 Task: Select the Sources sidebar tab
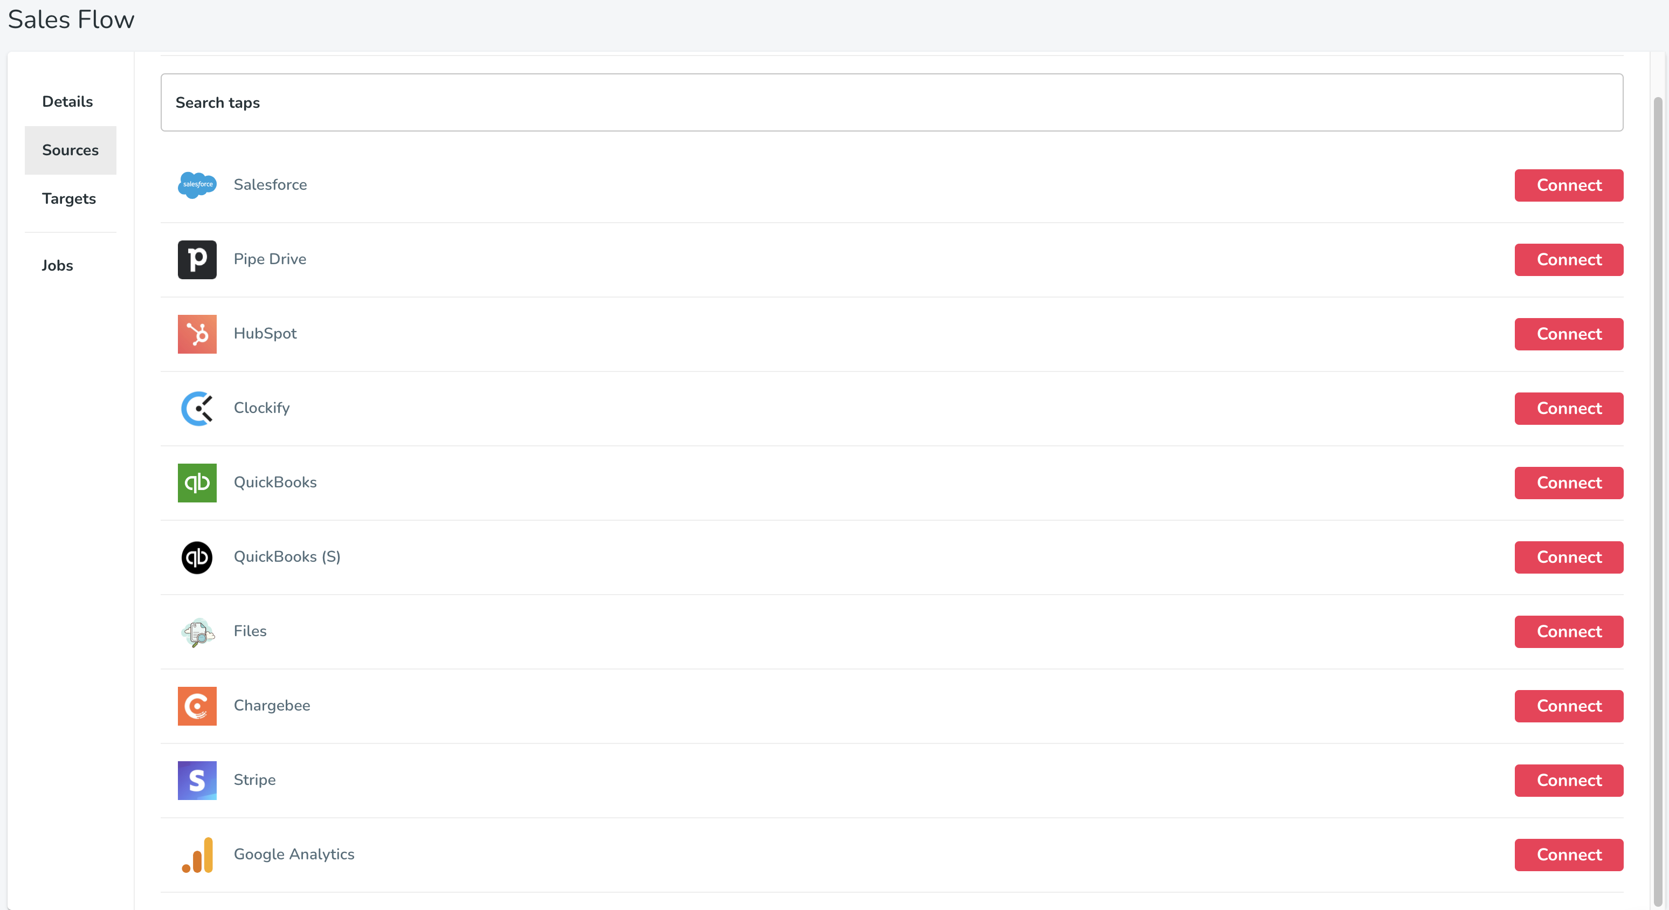(x=70, y=150)
